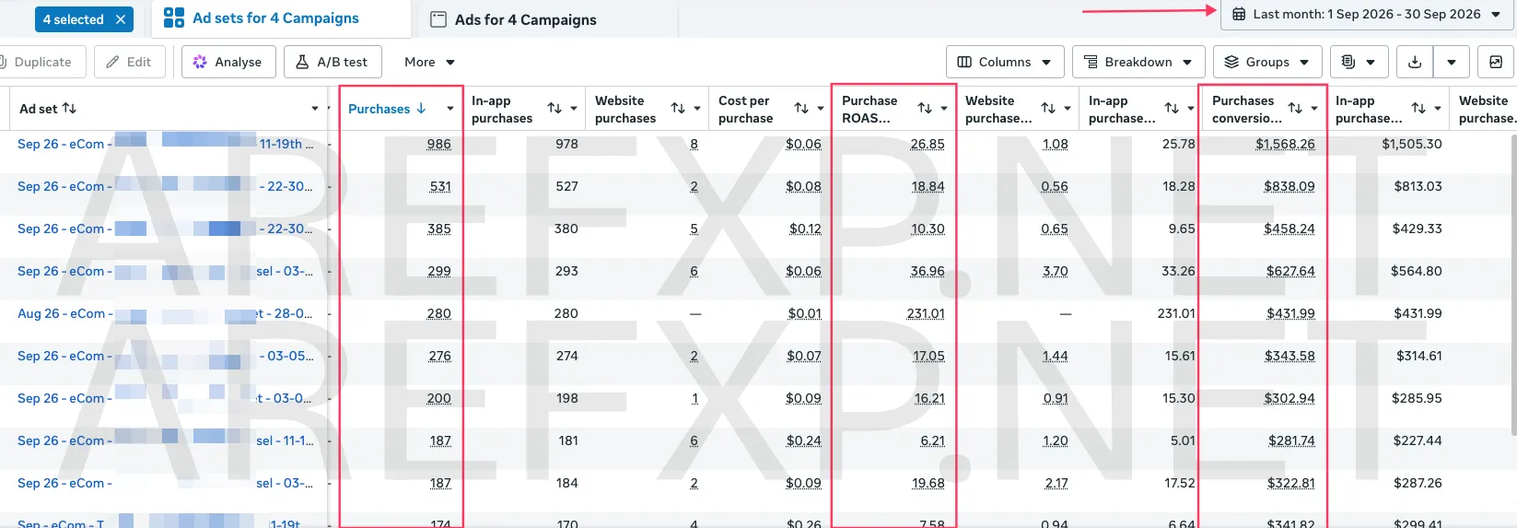Open Ad set column options caret
Image resolution: width=1517 pixels, height=528 pixels.
pyautogui.click(x=315, y=109)
